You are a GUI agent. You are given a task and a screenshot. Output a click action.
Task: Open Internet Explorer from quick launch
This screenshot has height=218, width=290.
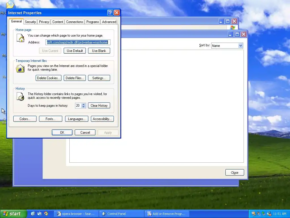pos(33,213)
